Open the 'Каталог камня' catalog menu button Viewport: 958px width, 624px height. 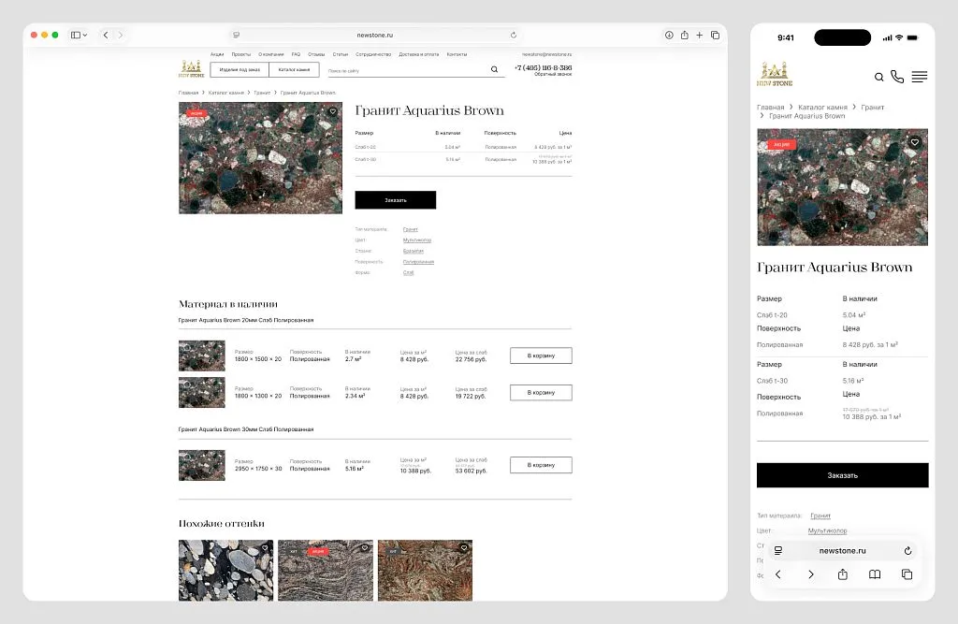tap(294, 69)
